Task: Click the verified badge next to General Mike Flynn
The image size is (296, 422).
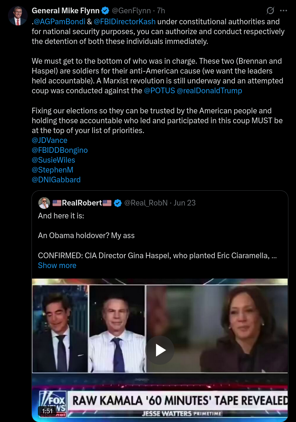Action: tap(105, 11)
